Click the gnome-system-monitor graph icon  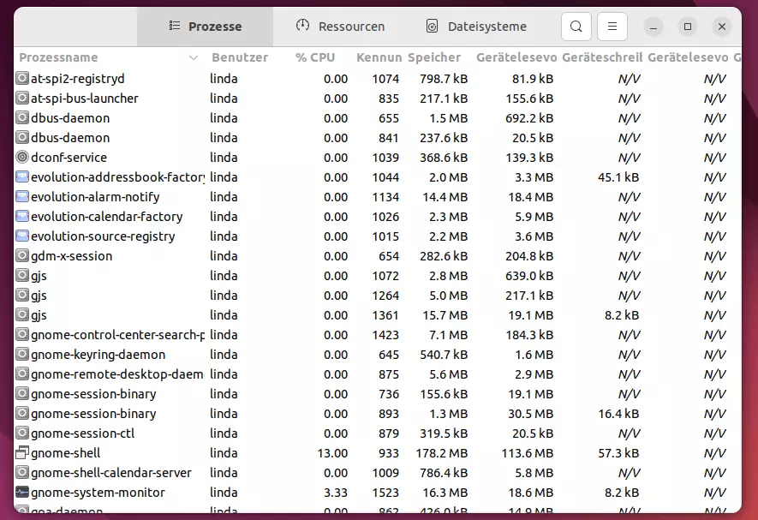click(x=22, y=493)
